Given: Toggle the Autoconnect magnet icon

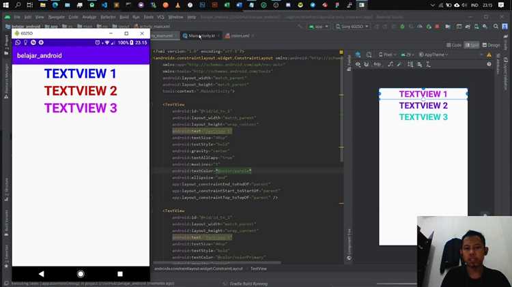Looking at the screenshot, I should pos(367,64).
